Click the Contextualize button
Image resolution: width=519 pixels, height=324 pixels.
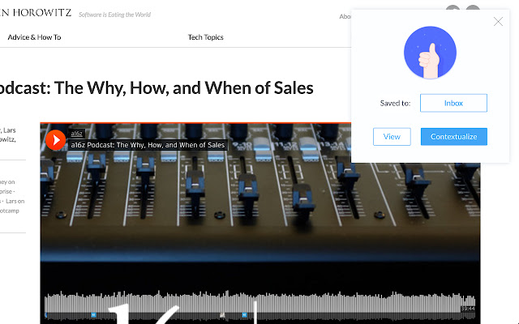point(454,137)
